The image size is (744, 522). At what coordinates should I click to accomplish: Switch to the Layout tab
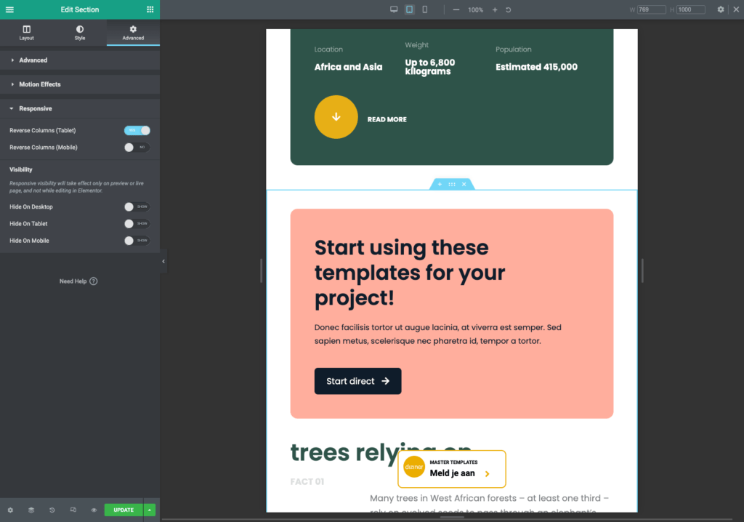click(27, 33)
